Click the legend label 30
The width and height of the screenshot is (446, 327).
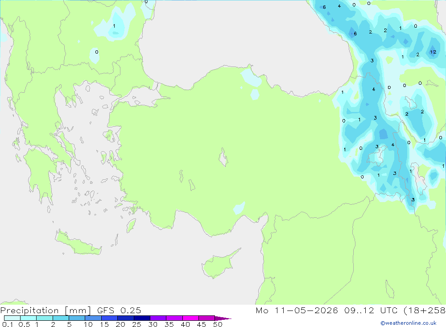coord(153,324)
